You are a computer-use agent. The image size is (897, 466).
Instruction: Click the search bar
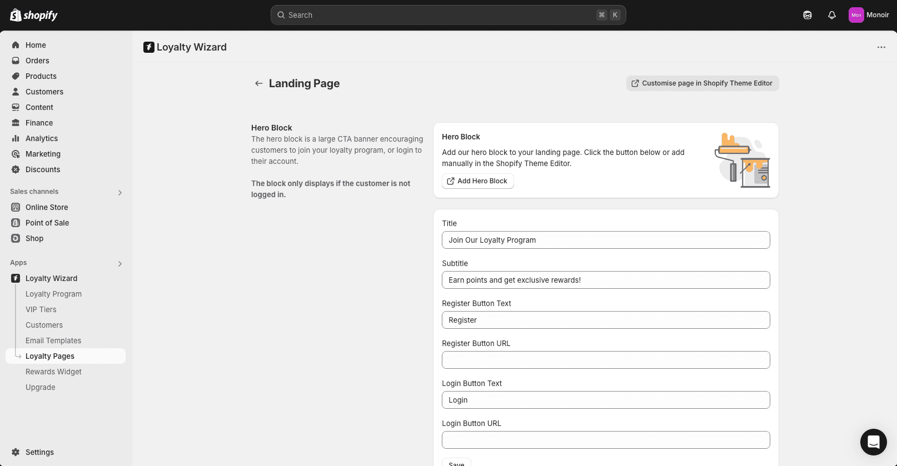448,15
